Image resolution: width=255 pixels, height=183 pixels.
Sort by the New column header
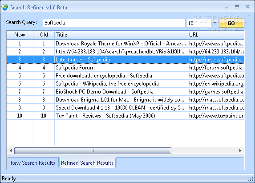coord(20,35)
